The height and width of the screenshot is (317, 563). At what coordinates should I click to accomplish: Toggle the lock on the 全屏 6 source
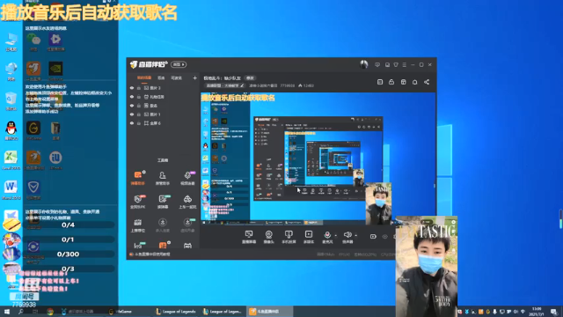[139, 123]
